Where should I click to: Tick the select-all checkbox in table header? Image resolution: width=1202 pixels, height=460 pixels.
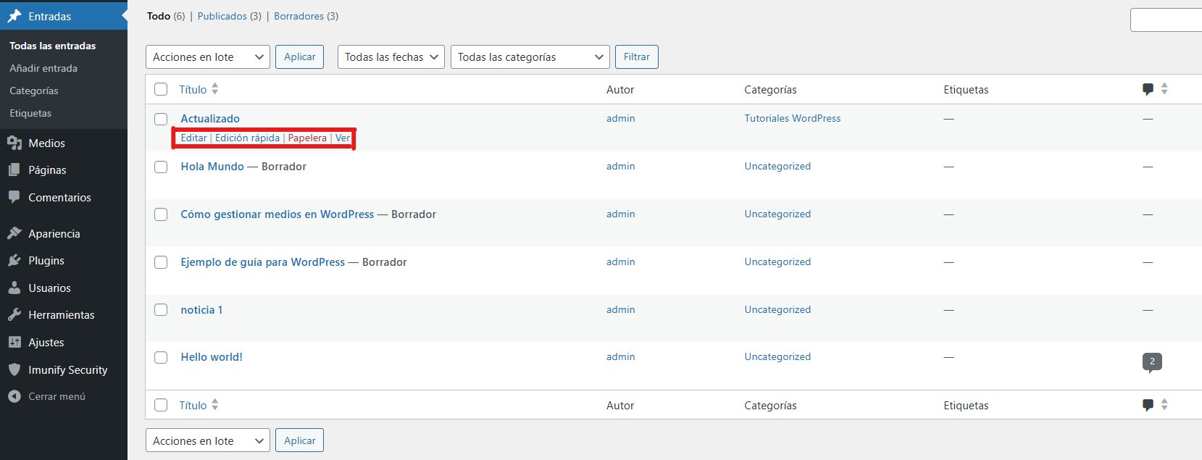pyautogui.click(x=161, y=90)
